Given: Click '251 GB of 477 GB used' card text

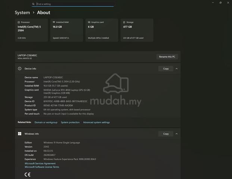Looking at the screenshot, I should [133, 38].
